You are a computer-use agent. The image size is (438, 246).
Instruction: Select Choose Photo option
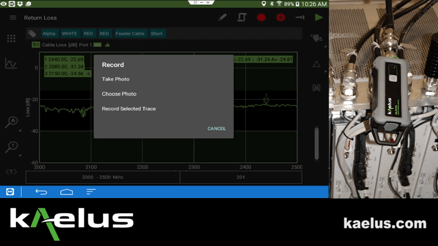[x=119, y=94]
